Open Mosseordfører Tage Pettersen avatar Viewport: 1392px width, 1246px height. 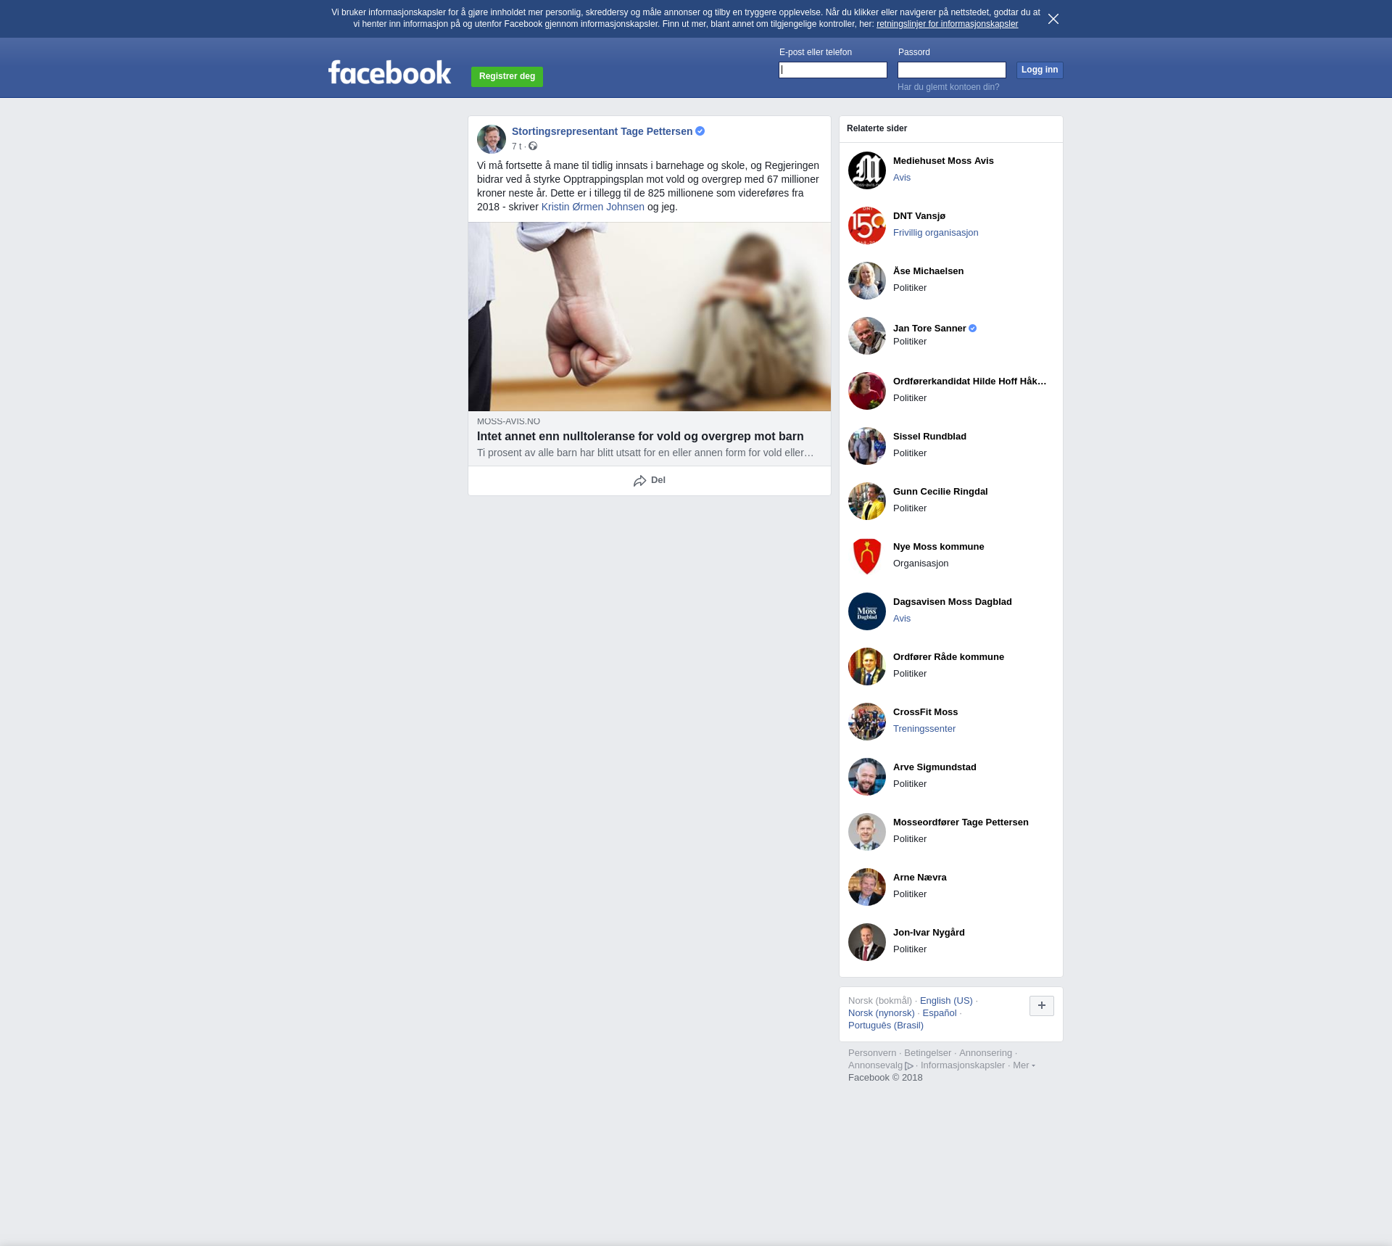(x=867, y=832)
